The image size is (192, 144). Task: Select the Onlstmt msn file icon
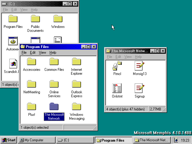pyautogui.click(x=117, y=88)
